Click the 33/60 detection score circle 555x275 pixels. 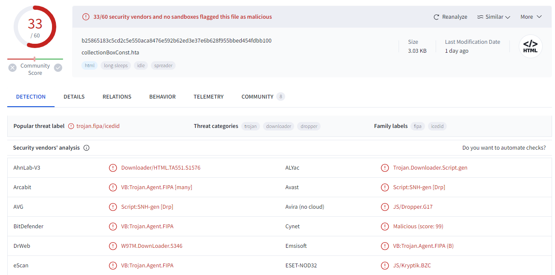(35, 27)
